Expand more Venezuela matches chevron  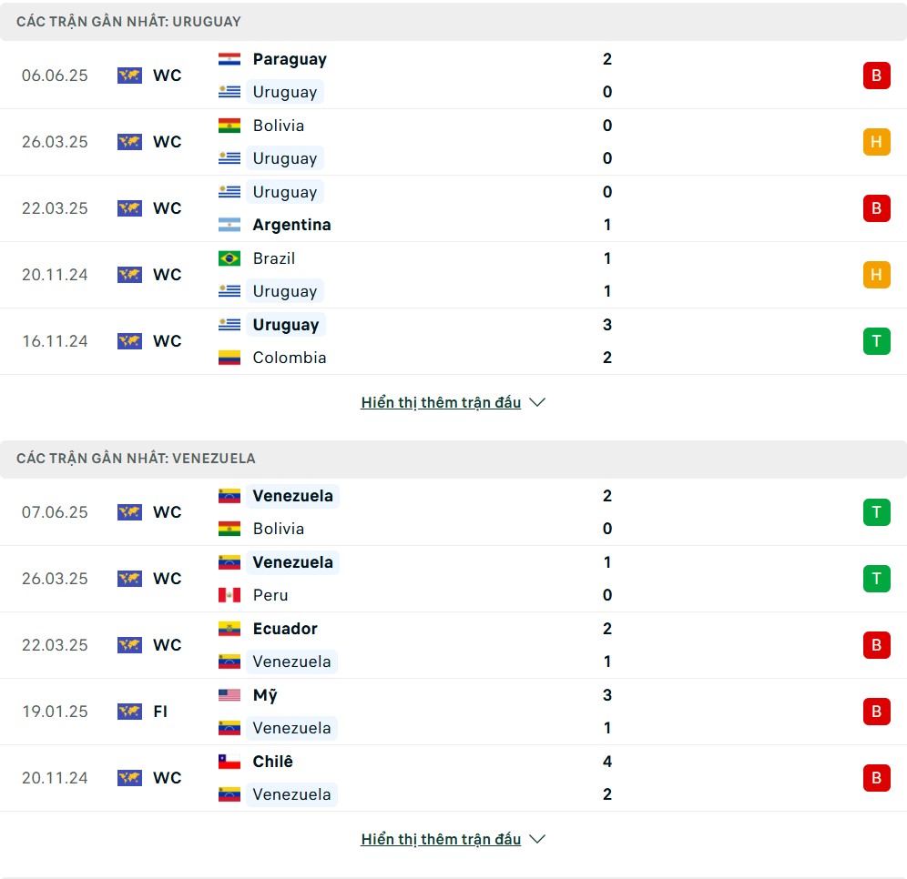point(537,839)
